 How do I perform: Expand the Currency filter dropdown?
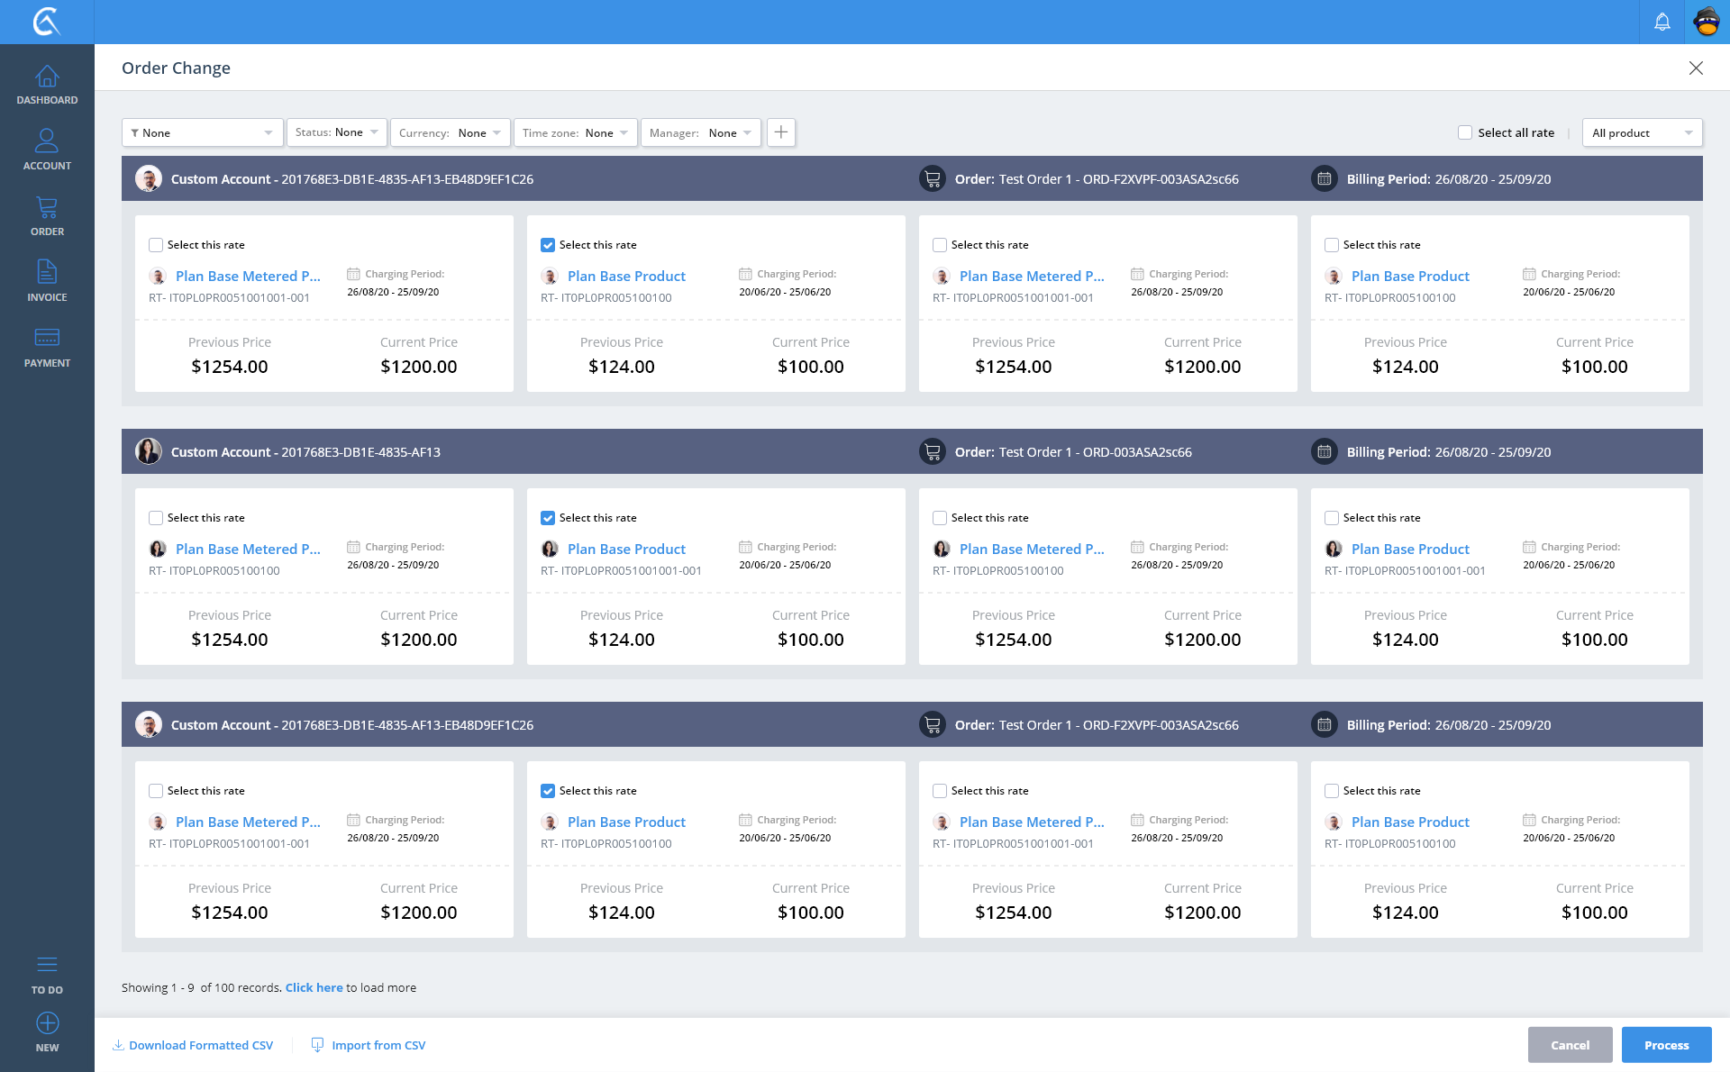[450, 132]
